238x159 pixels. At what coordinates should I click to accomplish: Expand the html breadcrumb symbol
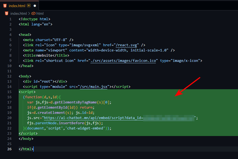(x=40, y=13)
